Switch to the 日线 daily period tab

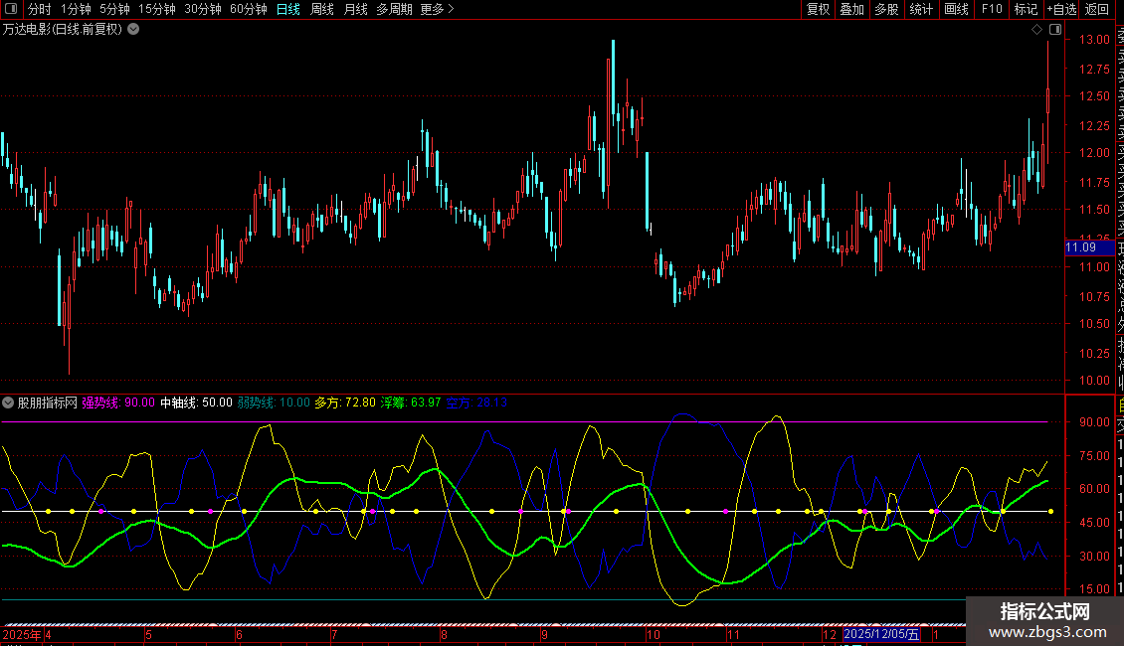287,9
